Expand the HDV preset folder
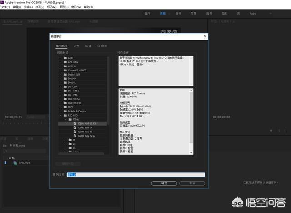 [x=60, y=107]
